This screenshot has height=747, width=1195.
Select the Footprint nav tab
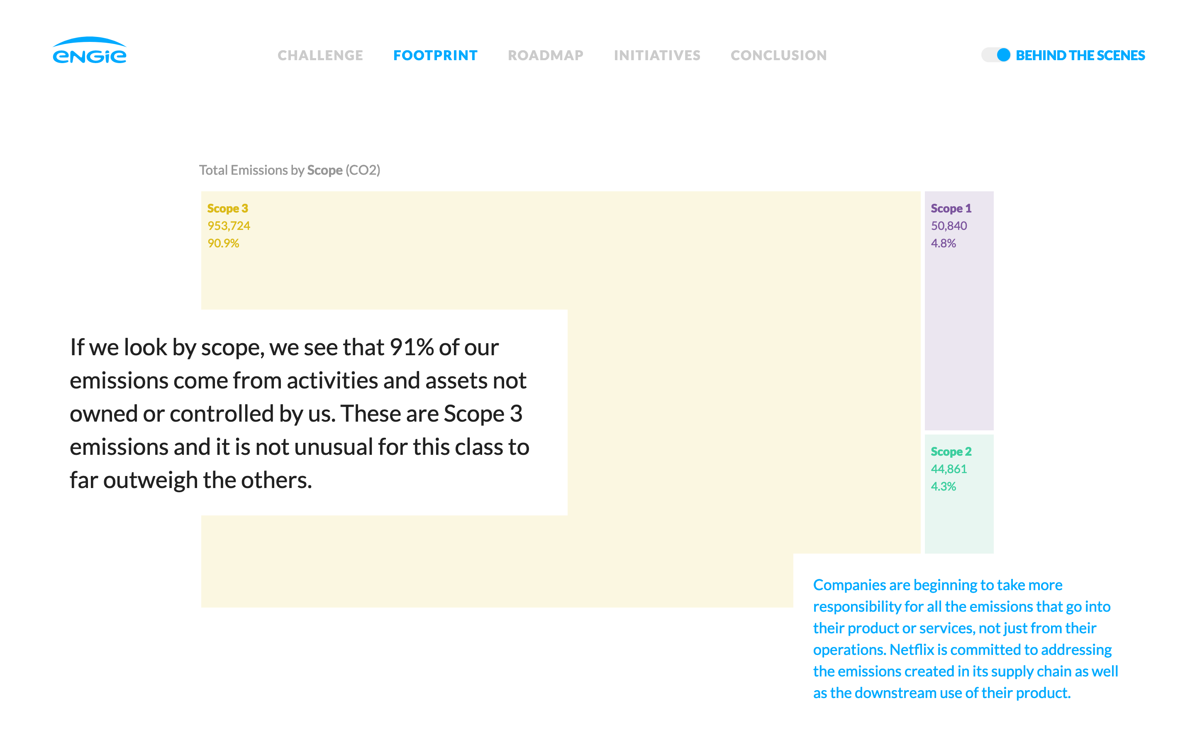click(435, 55)
